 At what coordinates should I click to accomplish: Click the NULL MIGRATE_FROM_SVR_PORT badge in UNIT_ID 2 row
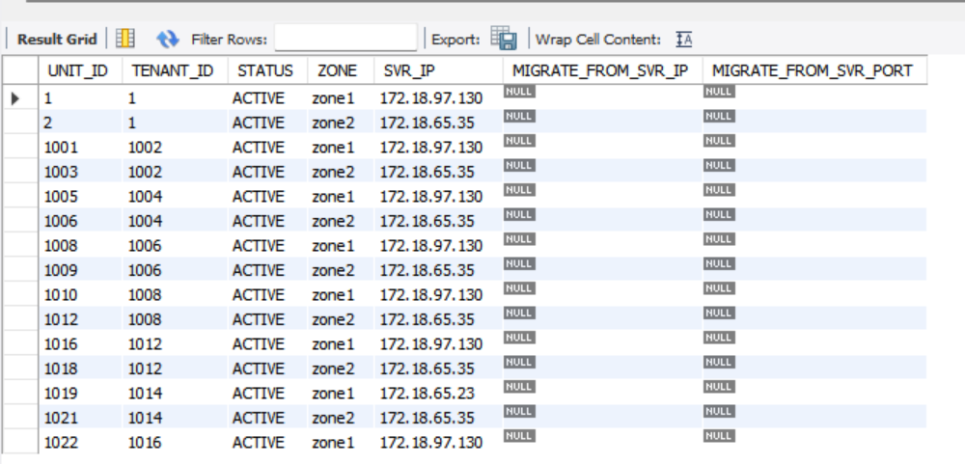click(719, 116)
